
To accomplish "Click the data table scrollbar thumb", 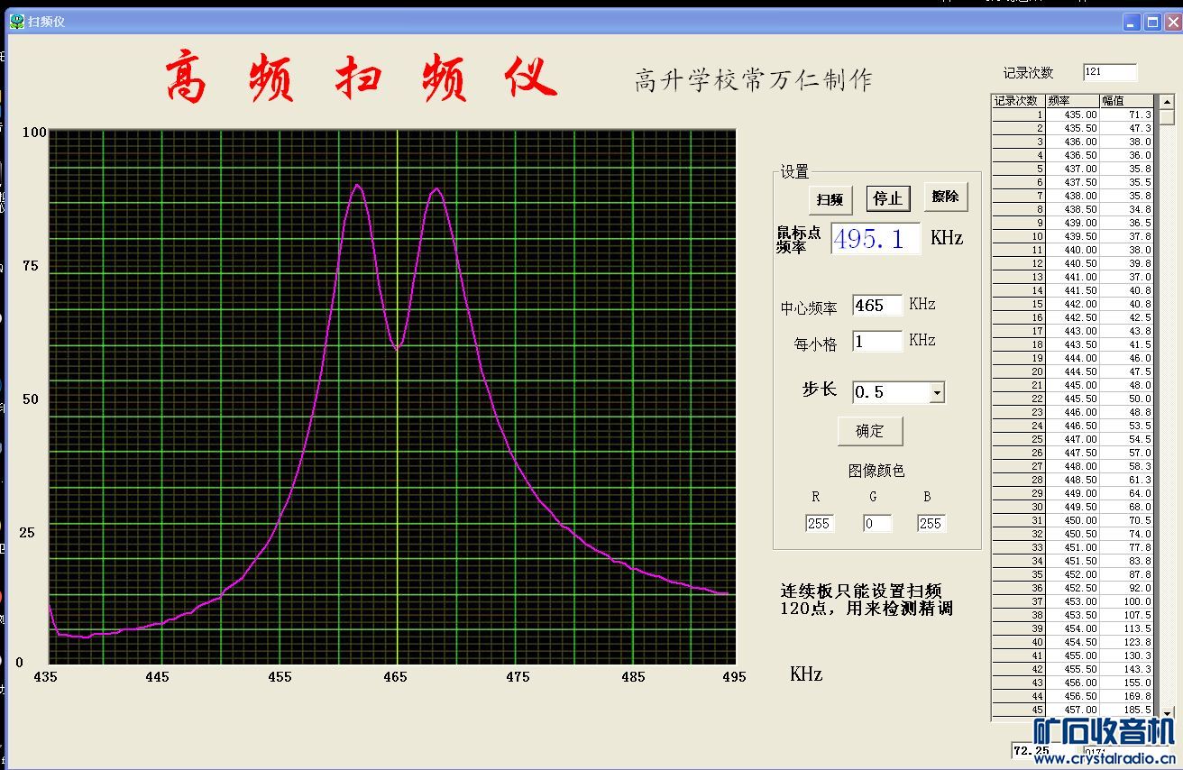I will click(1167, 117).
